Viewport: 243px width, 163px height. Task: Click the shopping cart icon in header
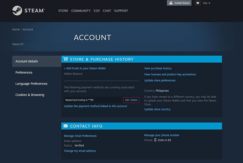pos(66,59)
